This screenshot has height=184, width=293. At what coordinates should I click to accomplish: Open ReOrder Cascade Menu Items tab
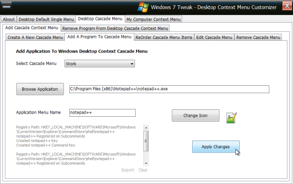[x=164, y=37]
